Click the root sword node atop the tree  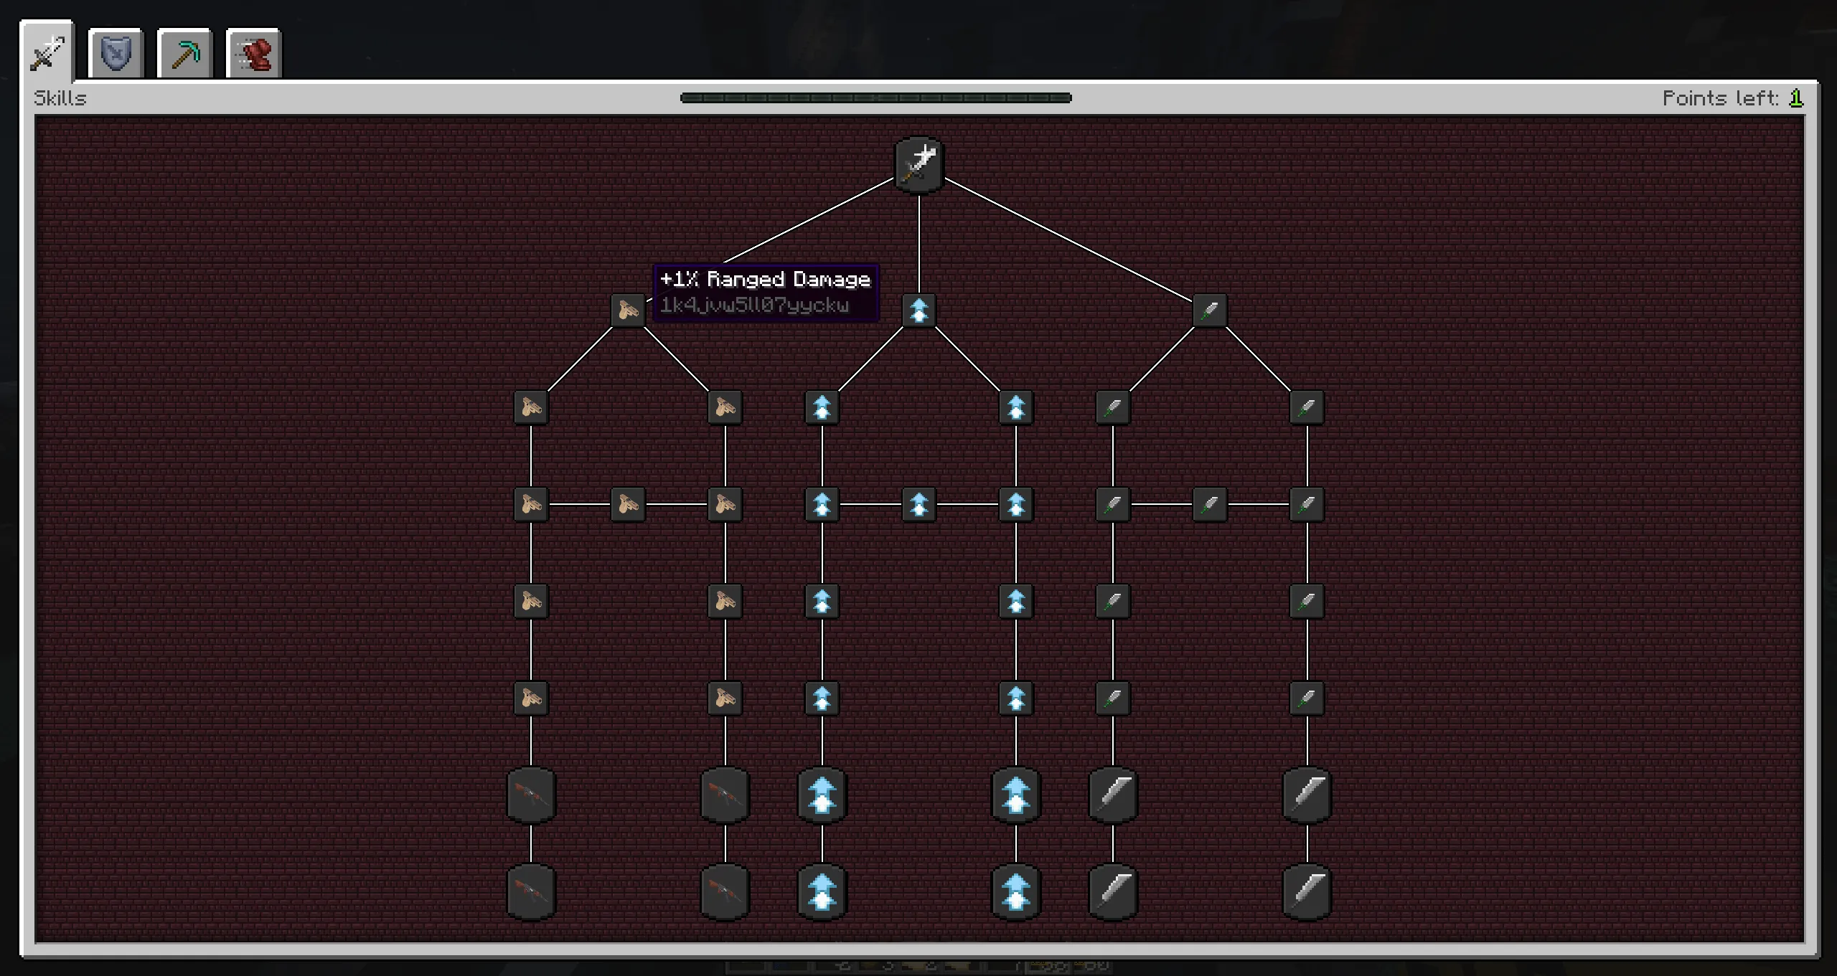tap(919, 165)
